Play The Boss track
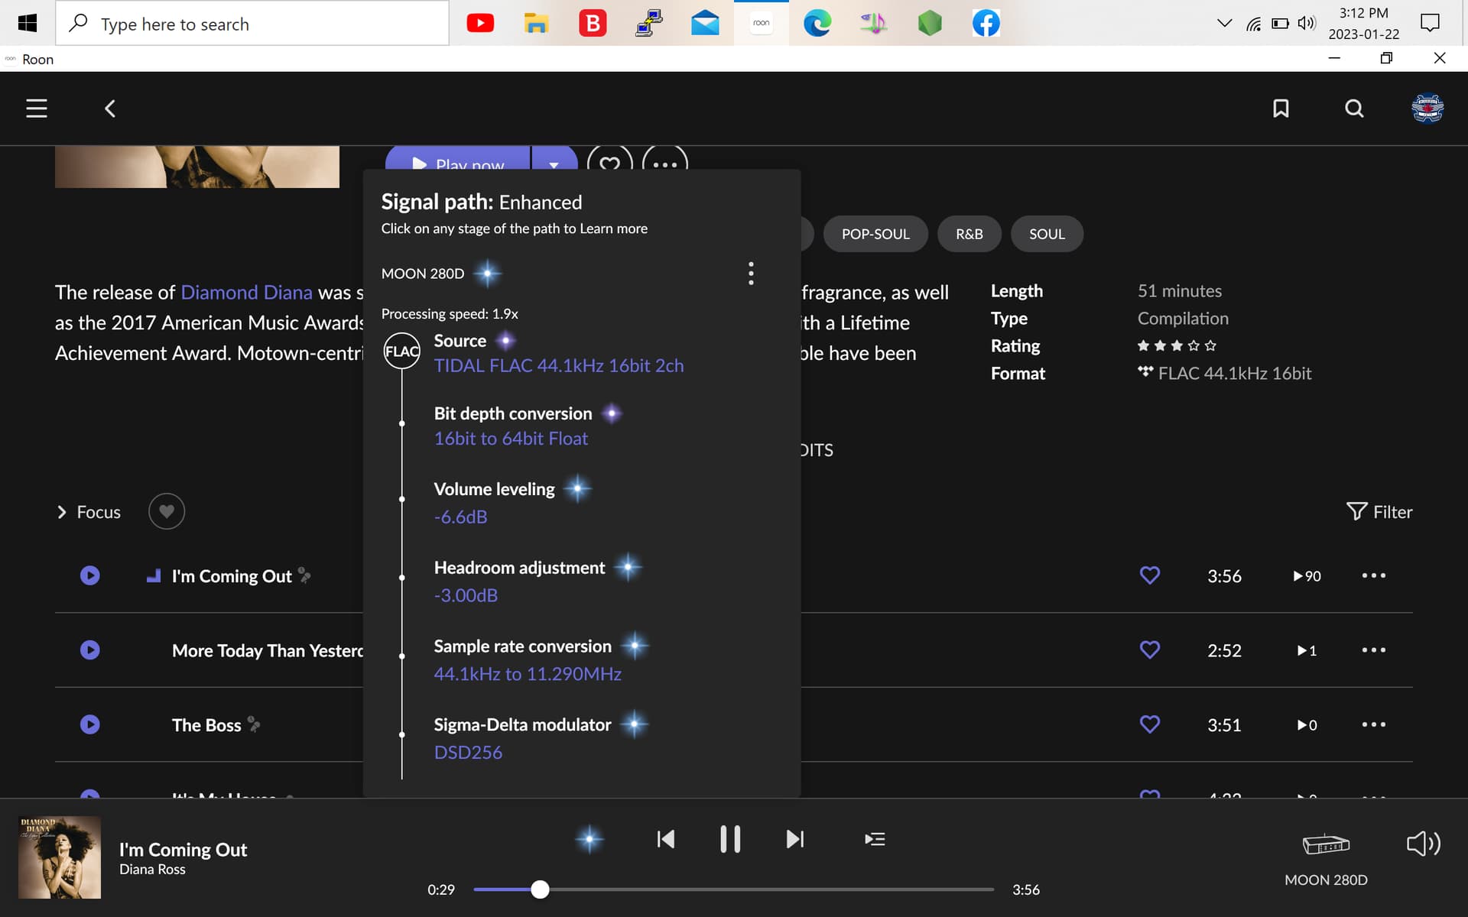 (90, 724)
